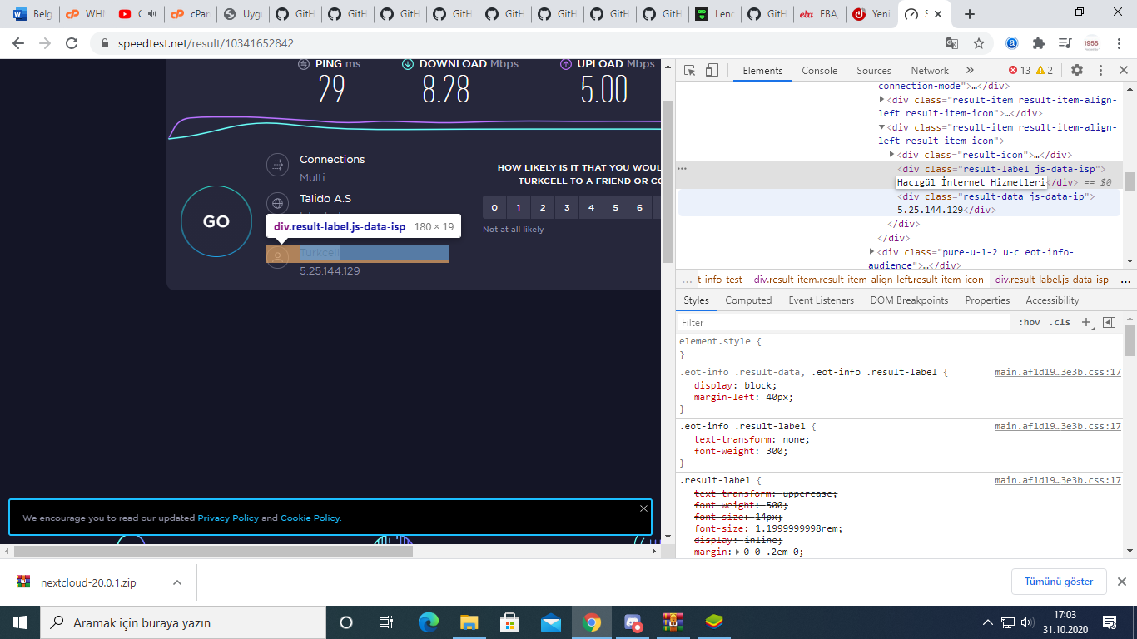Add a new style rule with plus icon
The image size is (1137, 639).
tap(1086, 323)
